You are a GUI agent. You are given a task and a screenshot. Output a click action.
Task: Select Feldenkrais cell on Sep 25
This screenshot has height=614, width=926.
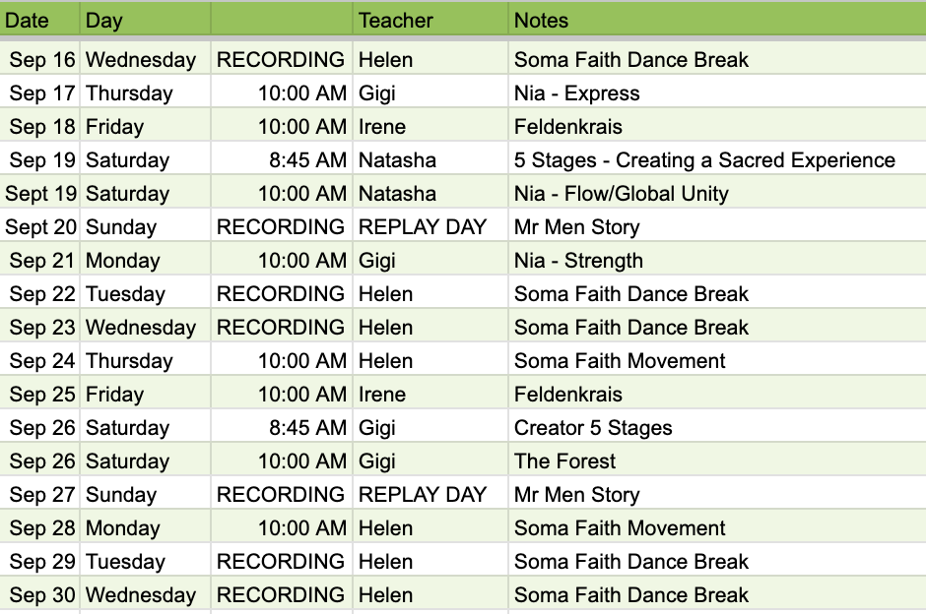[x=717, y=394]
